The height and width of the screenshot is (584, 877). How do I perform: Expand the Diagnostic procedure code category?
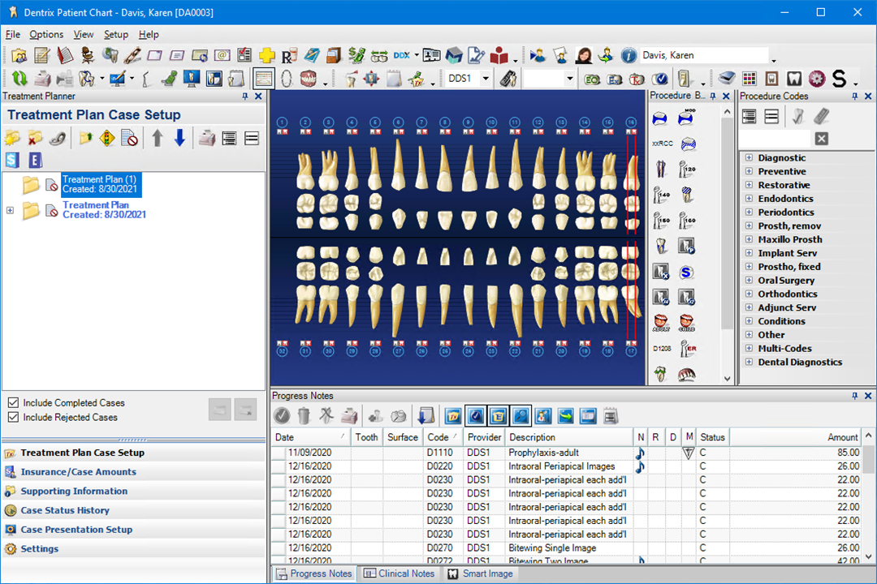749,158
